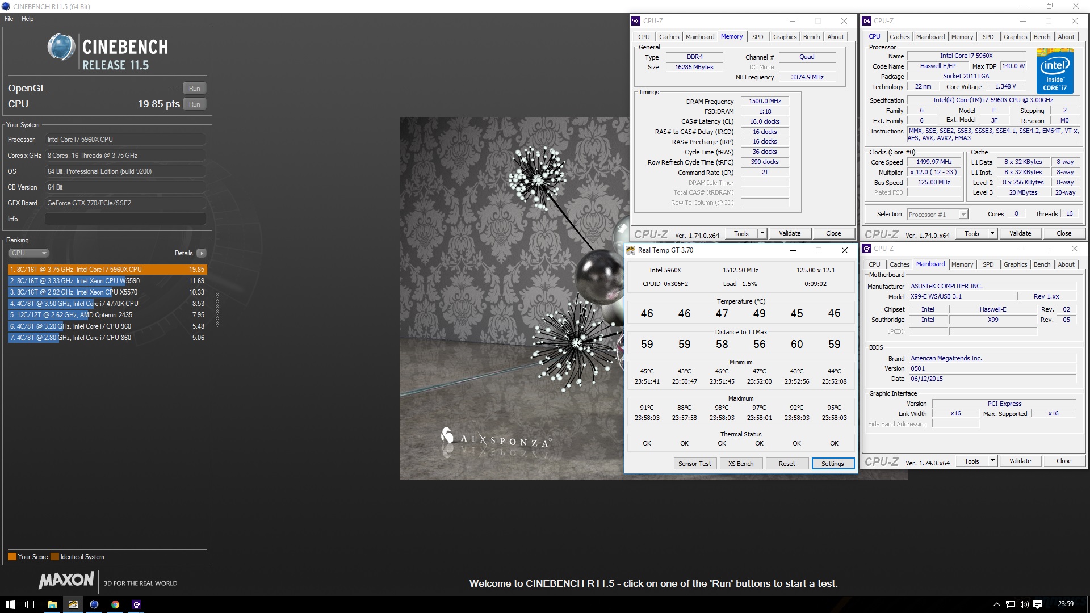Screen dimensions: 1090x613
Task: Open the Windows Start menu
Action: tap(10, 604)
